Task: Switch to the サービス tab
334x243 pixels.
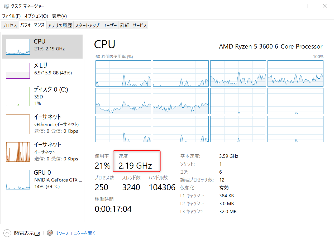Action: 140,25
